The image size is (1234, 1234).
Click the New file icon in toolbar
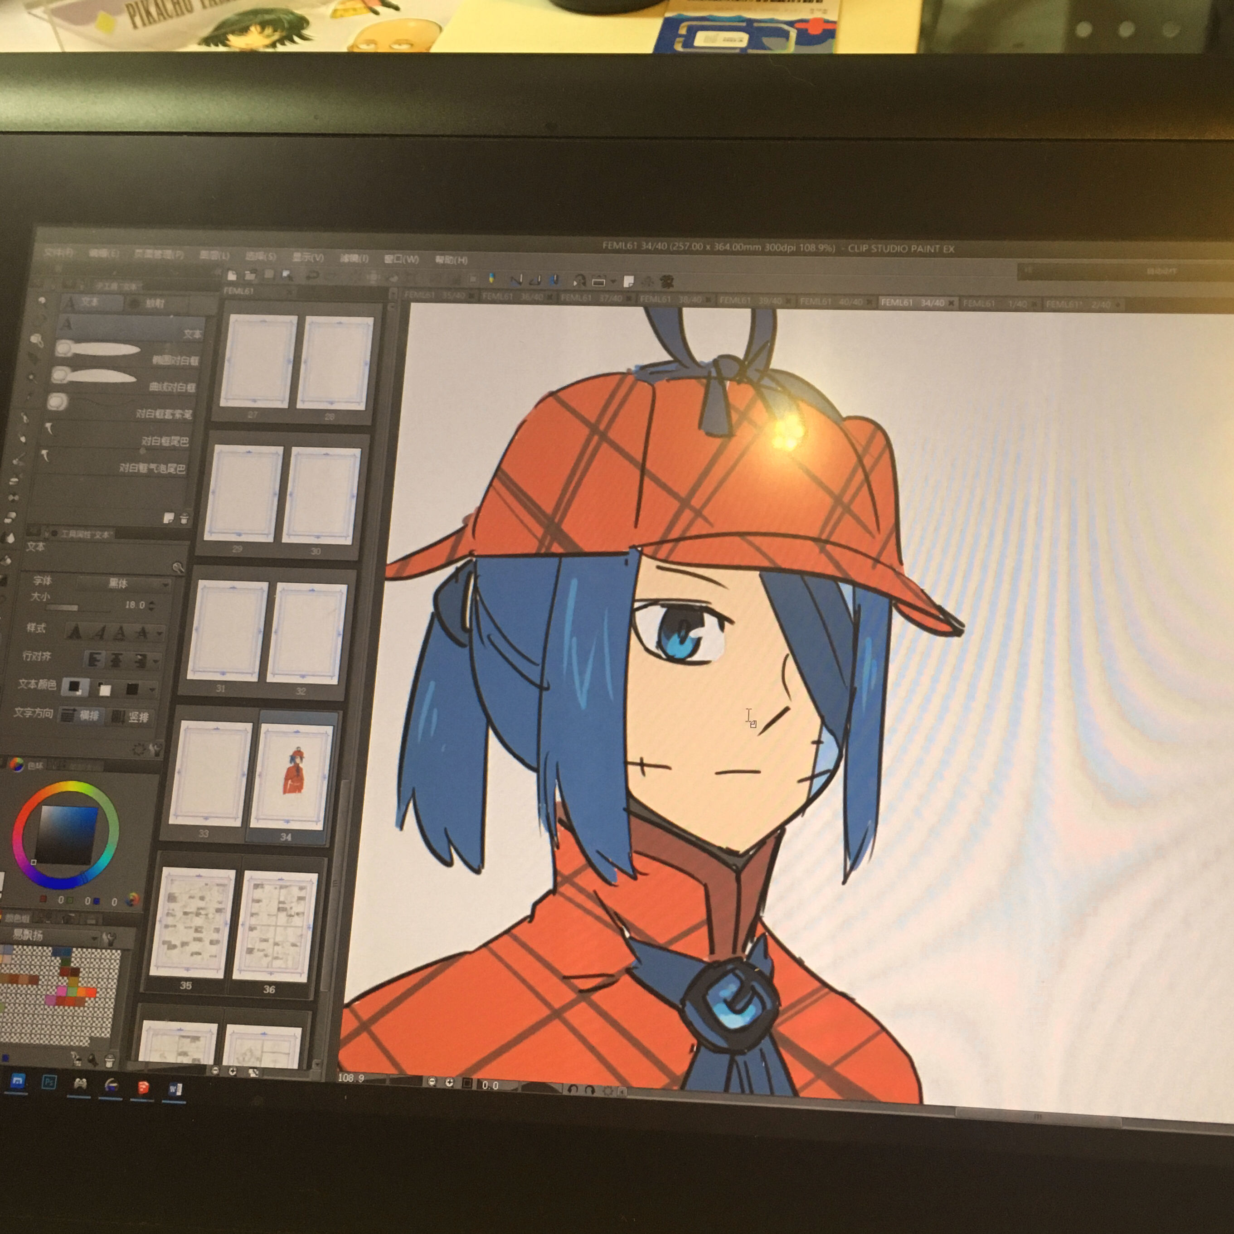click(232, 275)
